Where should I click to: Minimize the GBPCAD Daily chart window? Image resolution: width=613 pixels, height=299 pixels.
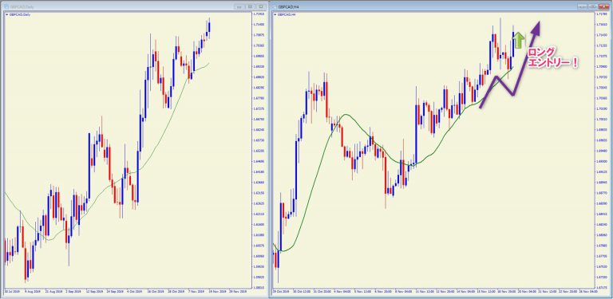coord(239,6)
